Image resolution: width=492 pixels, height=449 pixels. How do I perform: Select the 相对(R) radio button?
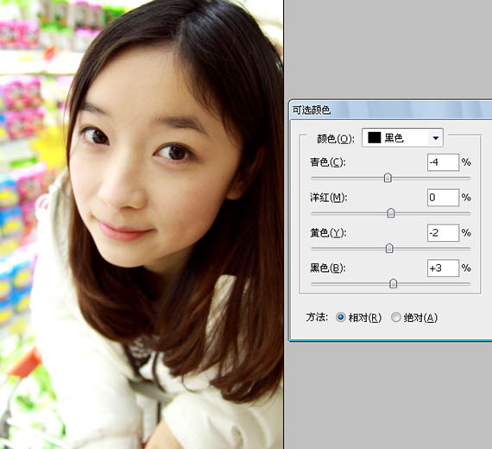[340, 318]
